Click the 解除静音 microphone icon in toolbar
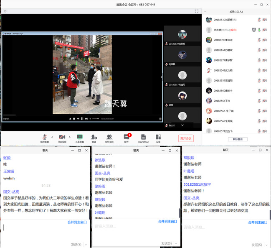The image size is (271, 248). 45,137
